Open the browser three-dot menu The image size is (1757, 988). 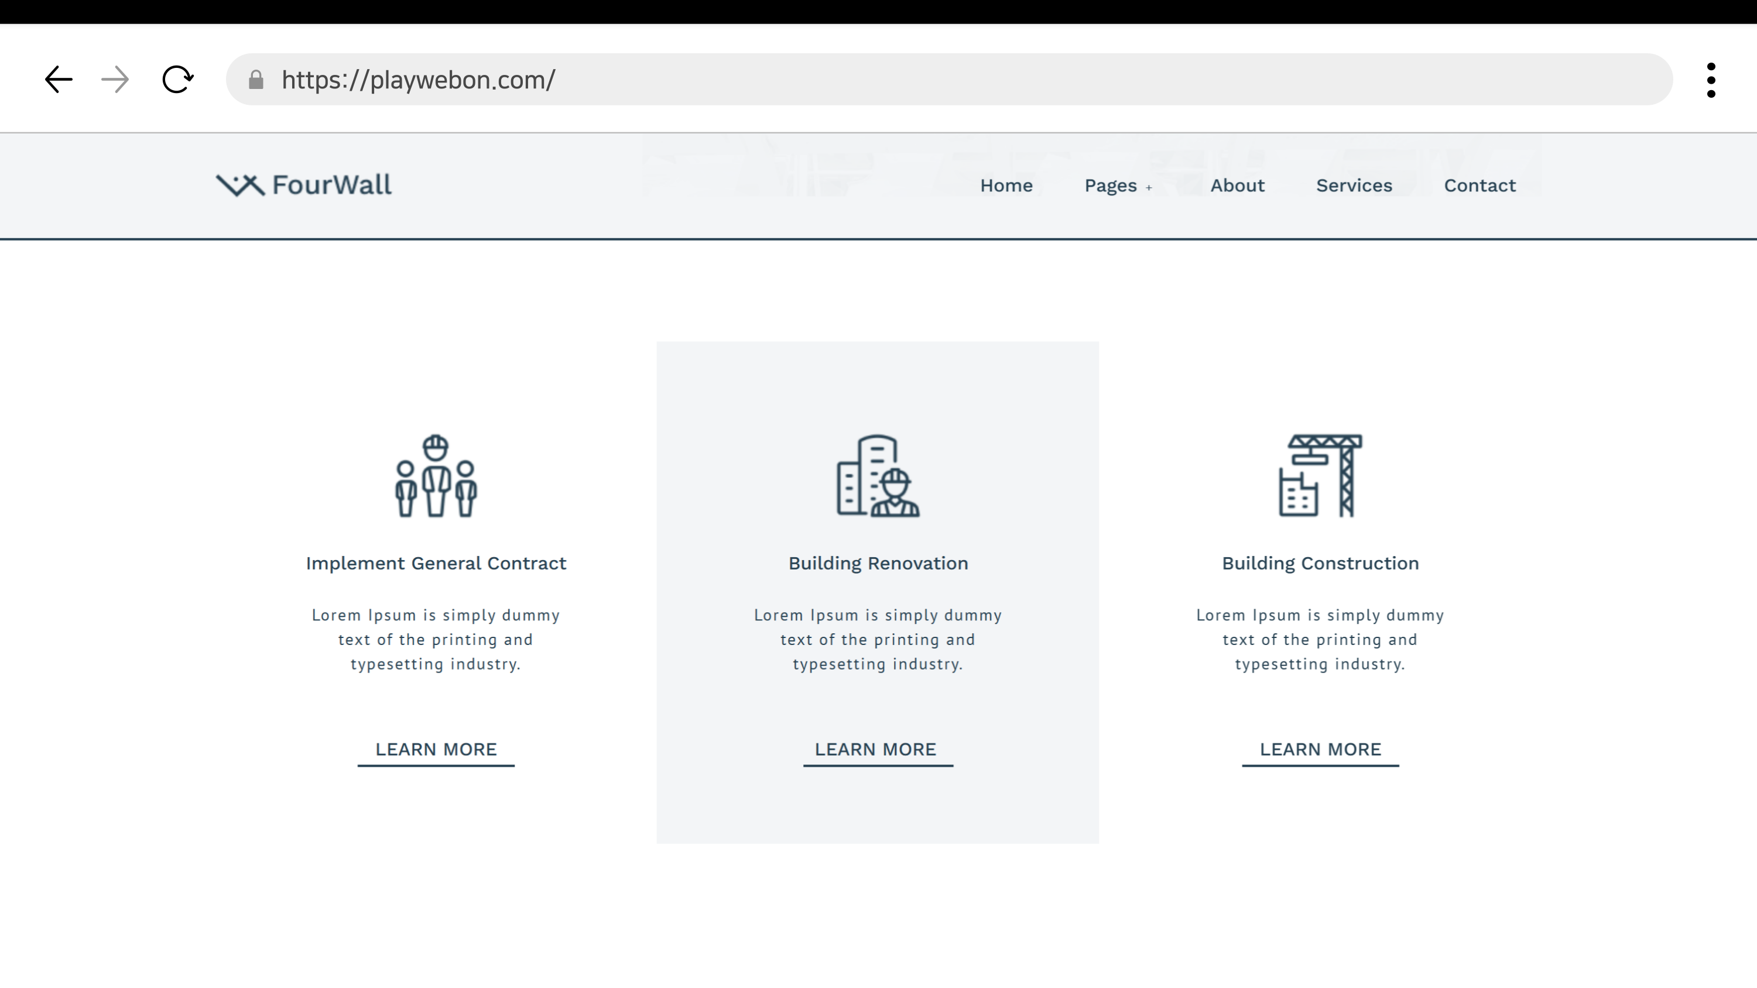(x=1711, y=80)
